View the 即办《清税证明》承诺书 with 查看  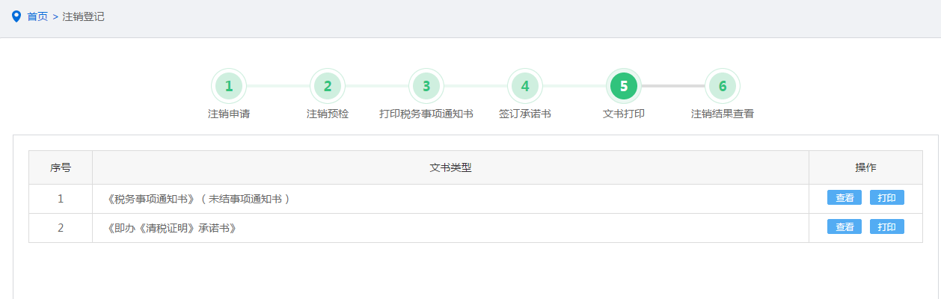point(845,227)
